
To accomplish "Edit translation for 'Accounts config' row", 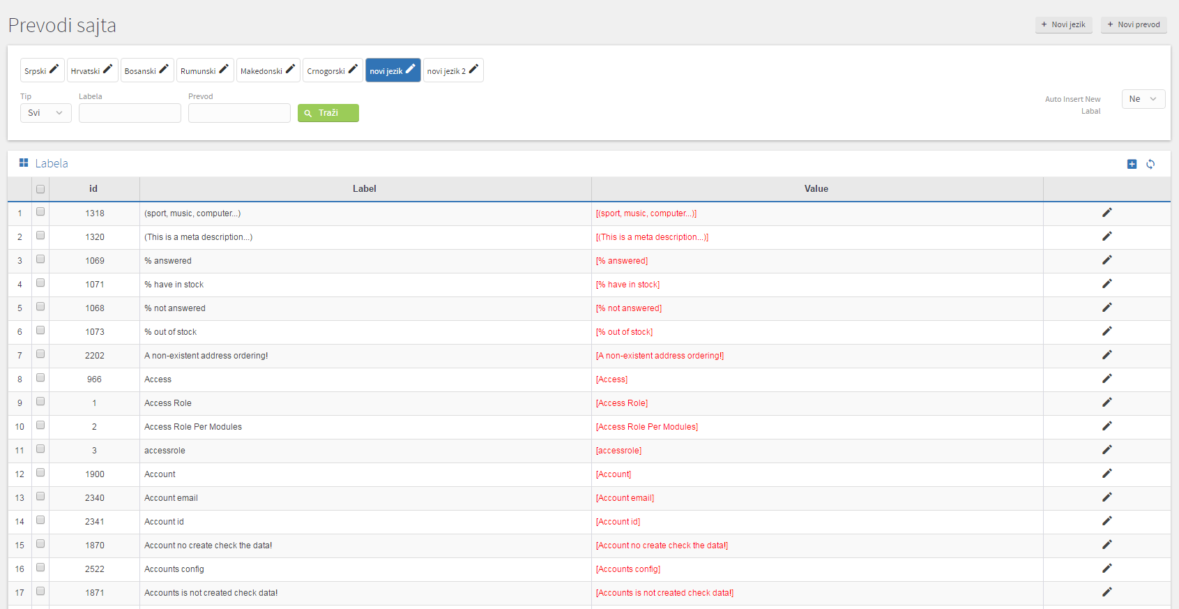I will [1106, 569].
